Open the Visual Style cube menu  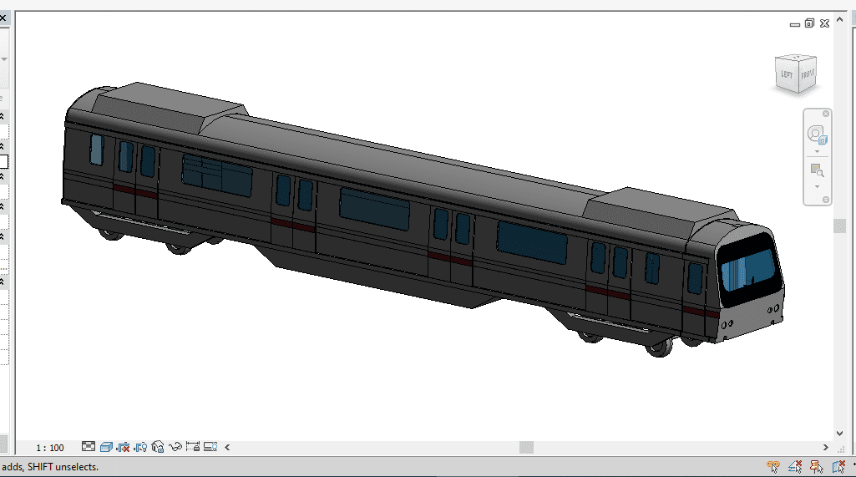tap(106, 447)
